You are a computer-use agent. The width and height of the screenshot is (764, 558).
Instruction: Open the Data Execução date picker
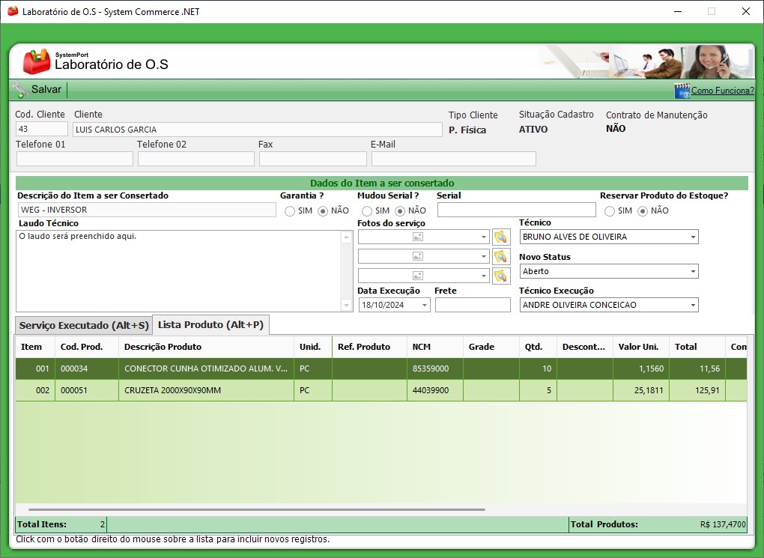coord(425,305)
